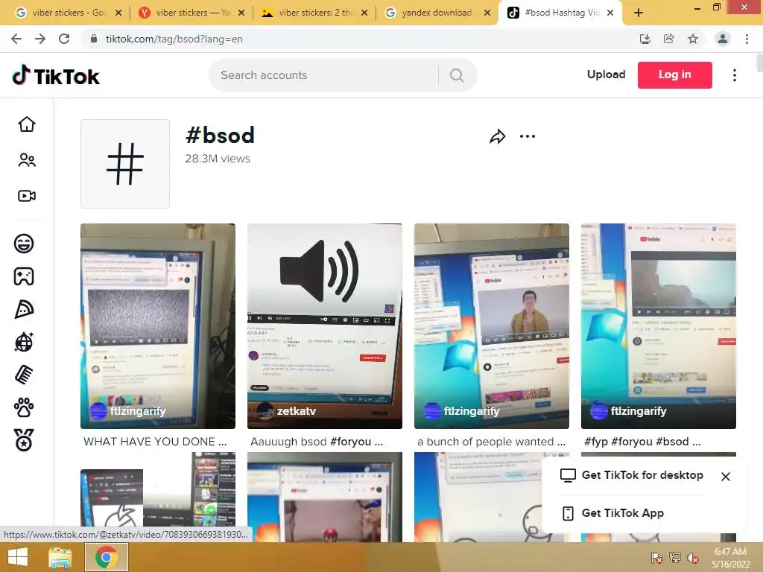This screenshot has width=763, height=572.
Task: Open the TikTok header vertical dots menu
Action: [x=735, y=75]
